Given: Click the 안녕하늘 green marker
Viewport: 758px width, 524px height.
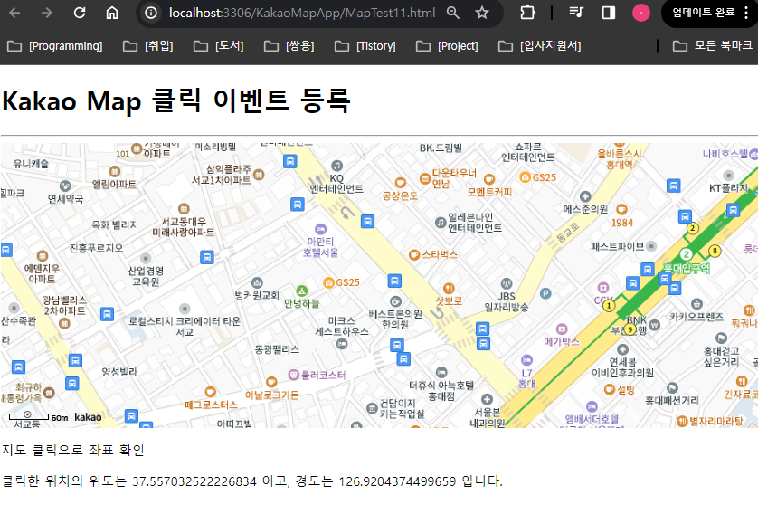Looking at the screenshot, I should (x=301, y=291).
